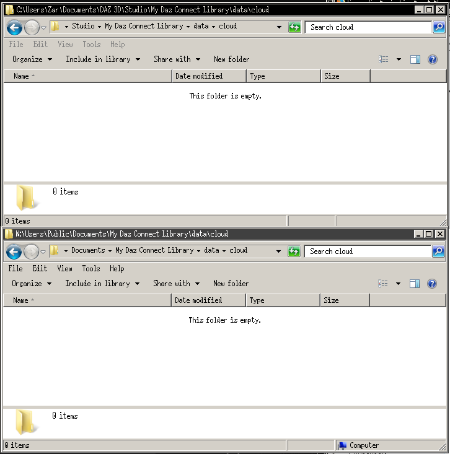
Task: Click Forward arrow in C:\Users\Zar window
Action: [x=32, y=27]
